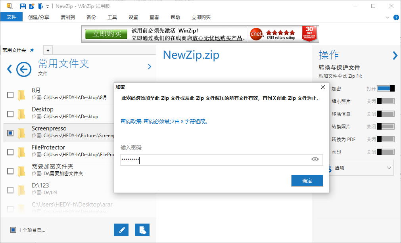Screen dimensions: 401x243
Task: Click the left chevron in files pane
Action: (10, 69)
